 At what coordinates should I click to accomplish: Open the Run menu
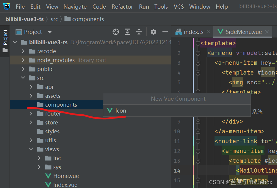click(x=144, y=7)
